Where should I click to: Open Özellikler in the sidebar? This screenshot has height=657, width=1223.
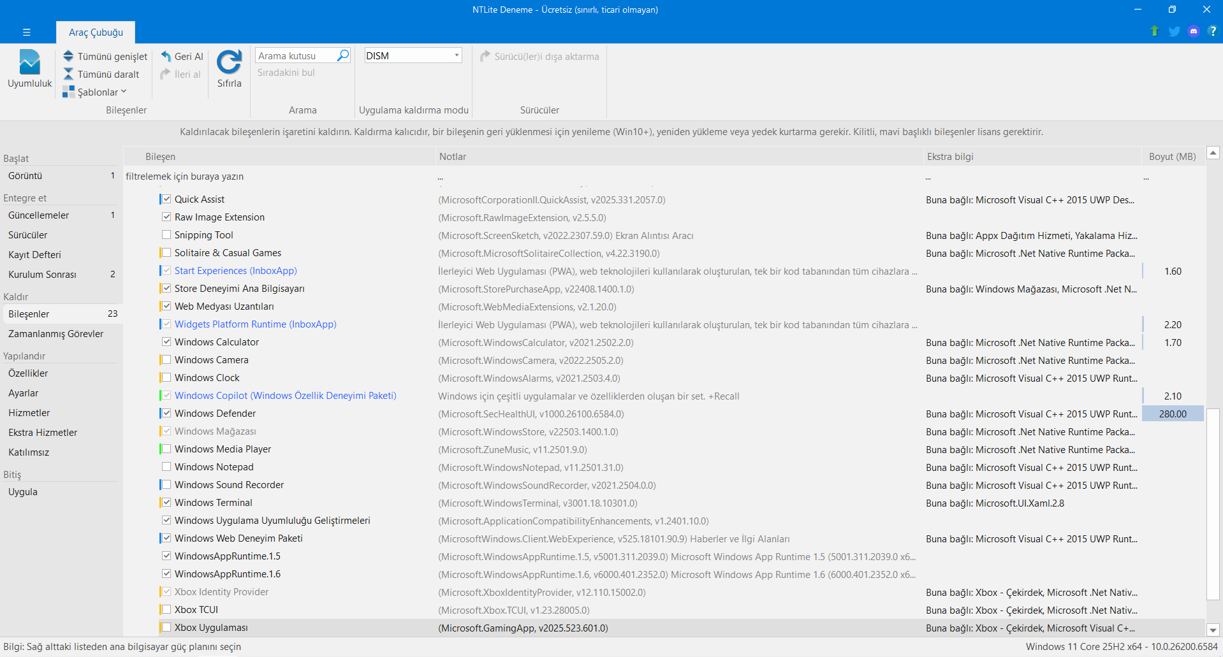[x=61, y=373]
